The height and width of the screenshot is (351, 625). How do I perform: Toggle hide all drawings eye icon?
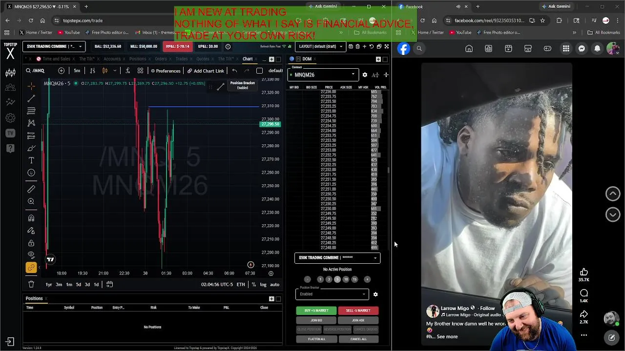click(x=31, y=255)
